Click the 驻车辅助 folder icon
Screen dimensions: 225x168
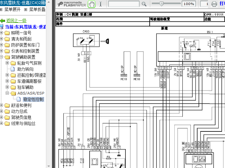(13, 88)
